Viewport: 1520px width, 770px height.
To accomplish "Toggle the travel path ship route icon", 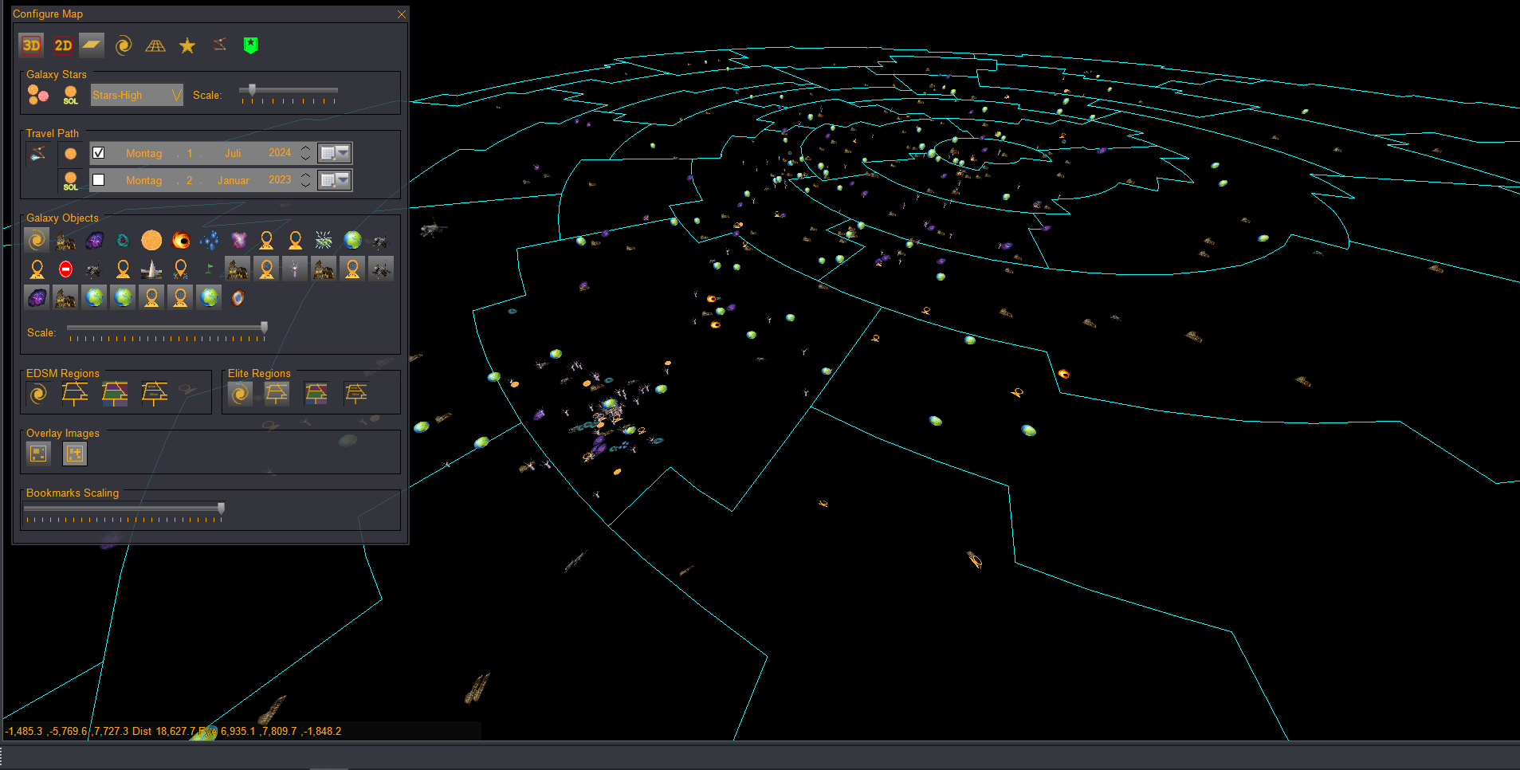I will pyautogui.click(x=37, y=154).
